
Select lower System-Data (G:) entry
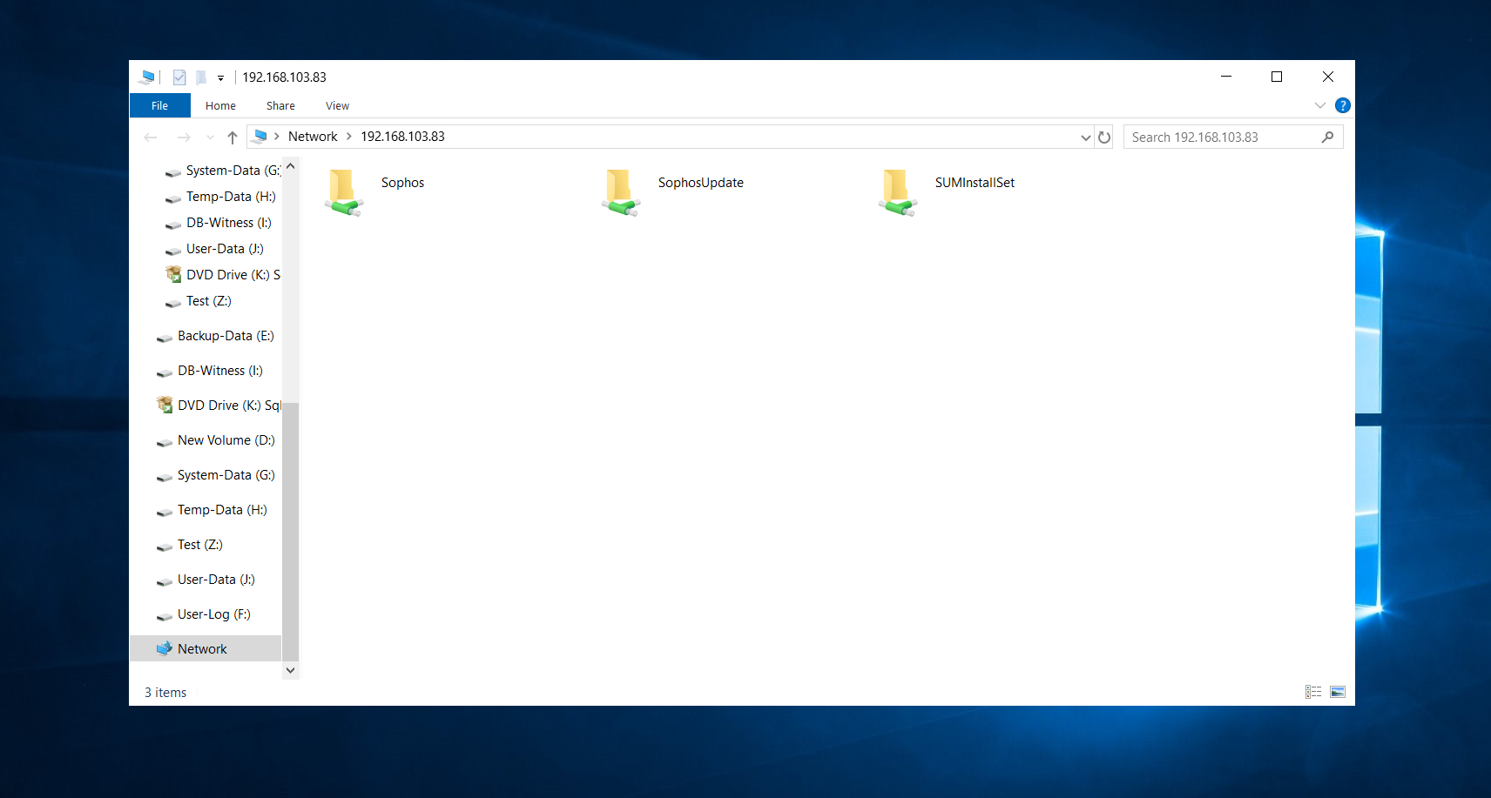point(216,475)
